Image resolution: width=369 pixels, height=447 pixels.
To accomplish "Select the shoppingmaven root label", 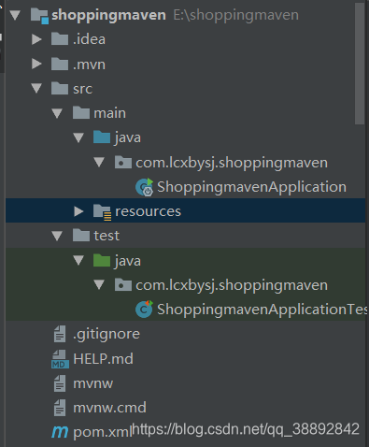I will pyautogui.click(x=108, y=15).
